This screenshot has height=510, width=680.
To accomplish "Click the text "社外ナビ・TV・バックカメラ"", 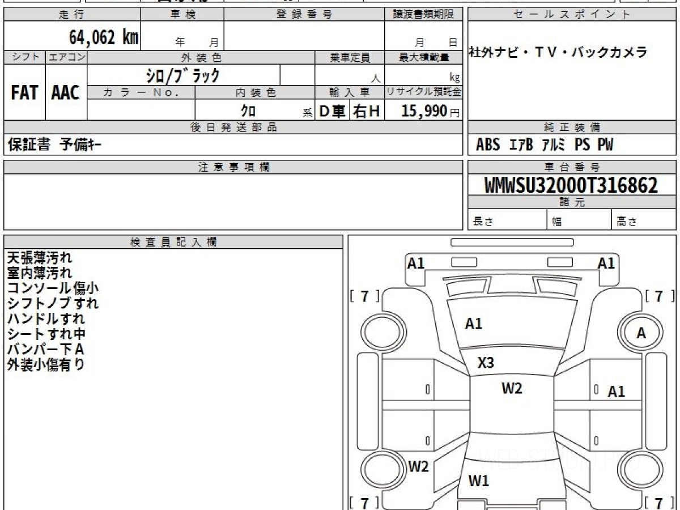I will [558, 53].
